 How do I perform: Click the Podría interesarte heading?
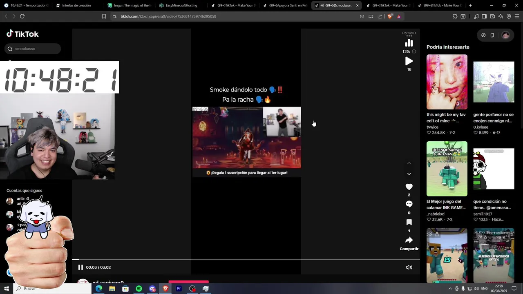[x=448, y=47]
